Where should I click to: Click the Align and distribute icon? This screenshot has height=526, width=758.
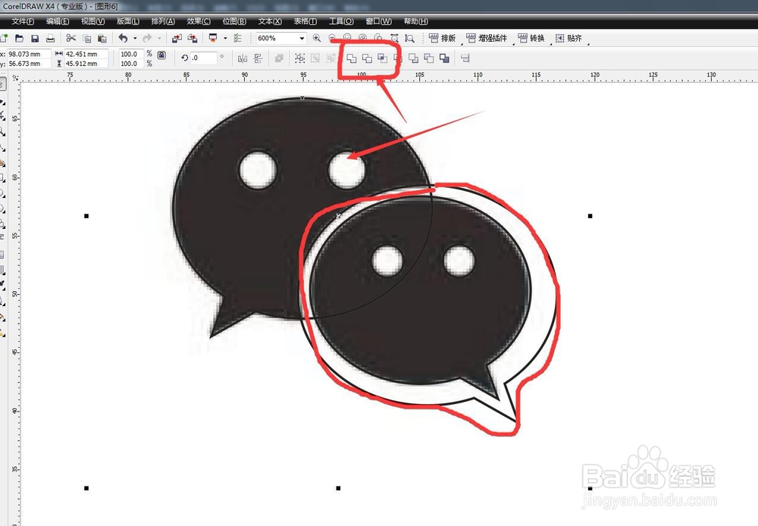465,58
